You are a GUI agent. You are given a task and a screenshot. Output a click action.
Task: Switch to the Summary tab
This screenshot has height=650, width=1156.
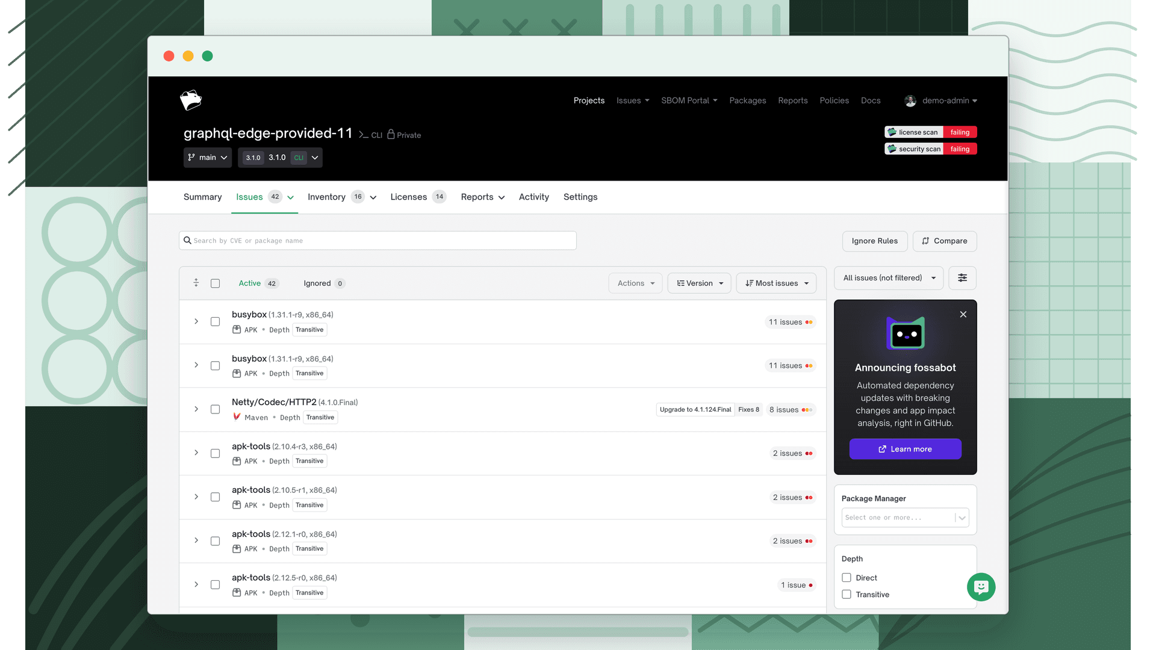point(202,197)
